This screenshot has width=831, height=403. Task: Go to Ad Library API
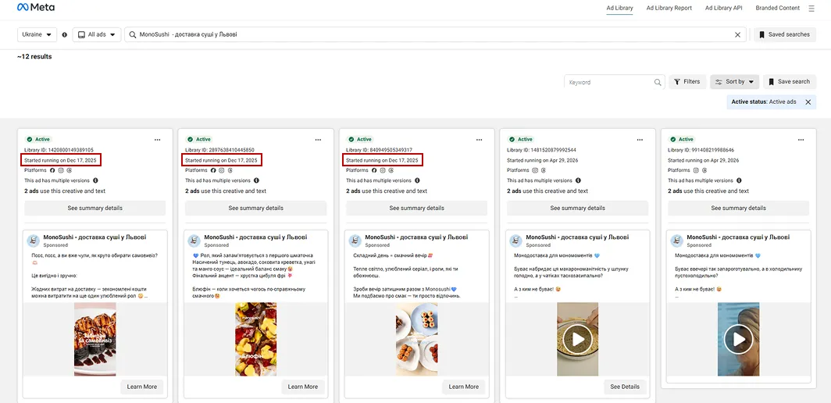tap(724, 8)
